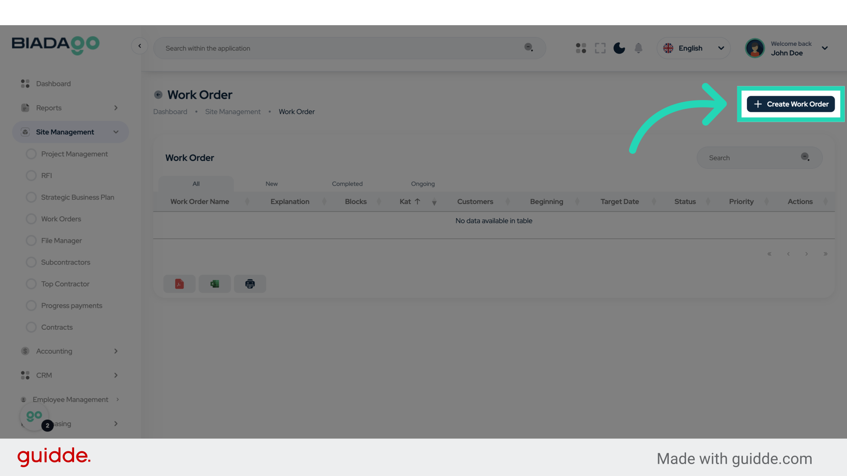Open the Dashboard section in sidebar
847x476 pixels.
click(53, 83)
